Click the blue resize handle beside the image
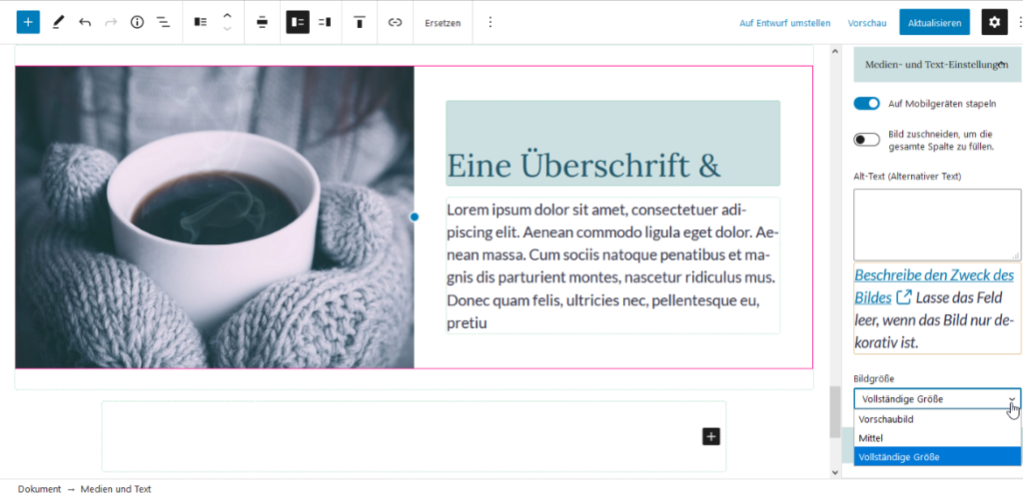This screenshot has width=1023, height=496. pos(415,217)
